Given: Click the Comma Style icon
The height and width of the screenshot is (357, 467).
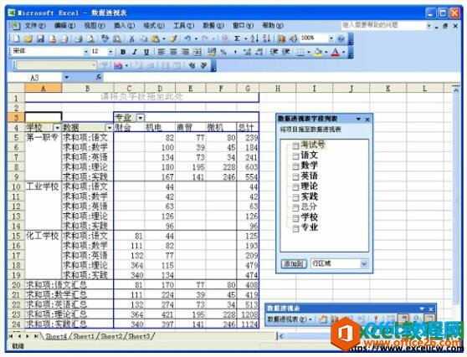Looking at the screenshot, I should [235, 52].
